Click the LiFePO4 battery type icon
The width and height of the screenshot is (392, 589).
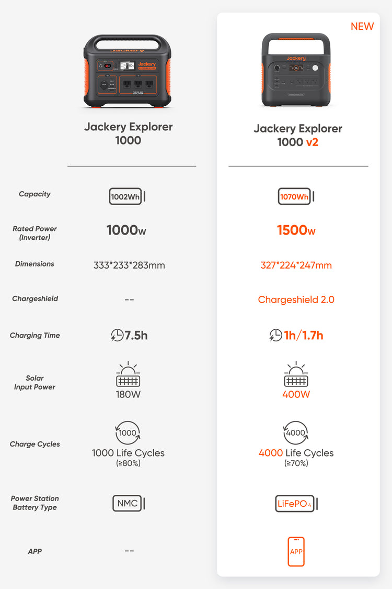(296, 504)
